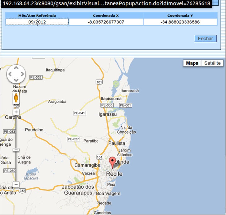Click the Paudalho label on map
The width and height of the screenshot is (226, 215).
[x=34, y=130]
